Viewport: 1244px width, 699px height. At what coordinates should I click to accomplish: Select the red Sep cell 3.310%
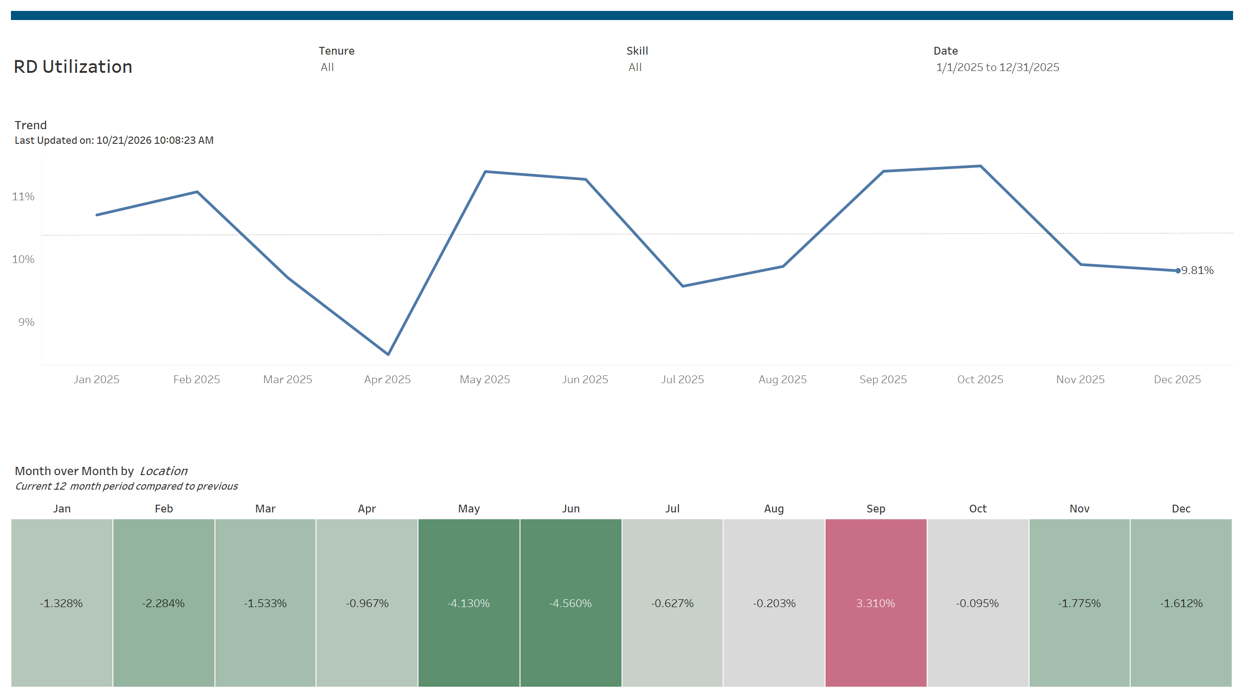[876, 603]
